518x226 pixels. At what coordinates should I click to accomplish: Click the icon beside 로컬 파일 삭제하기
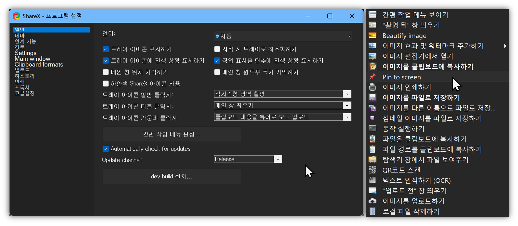click(x=373, y=211)
